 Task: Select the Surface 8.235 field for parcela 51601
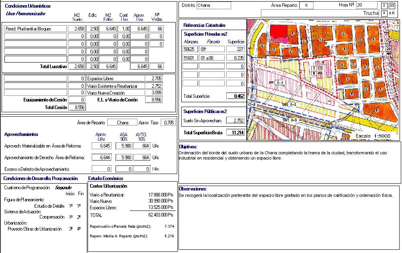236,58
